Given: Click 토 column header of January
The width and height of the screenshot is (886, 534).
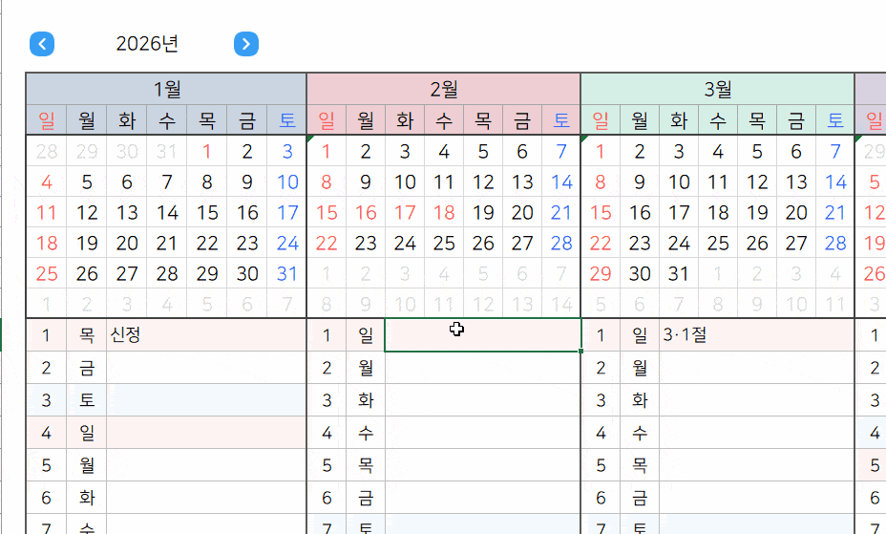Looking at the screenshot, I should click(x=287, y=119).
